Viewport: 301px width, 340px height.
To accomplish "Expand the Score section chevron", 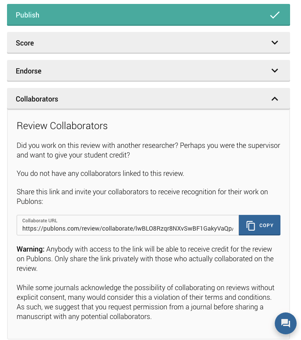I will 274,43.
